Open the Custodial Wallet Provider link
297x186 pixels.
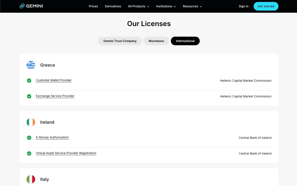pyautogui.click(x=54, y=80)
